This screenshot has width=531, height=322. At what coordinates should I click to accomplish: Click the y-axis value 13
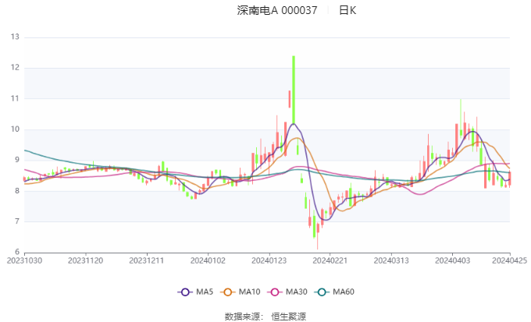click(15, 37)
